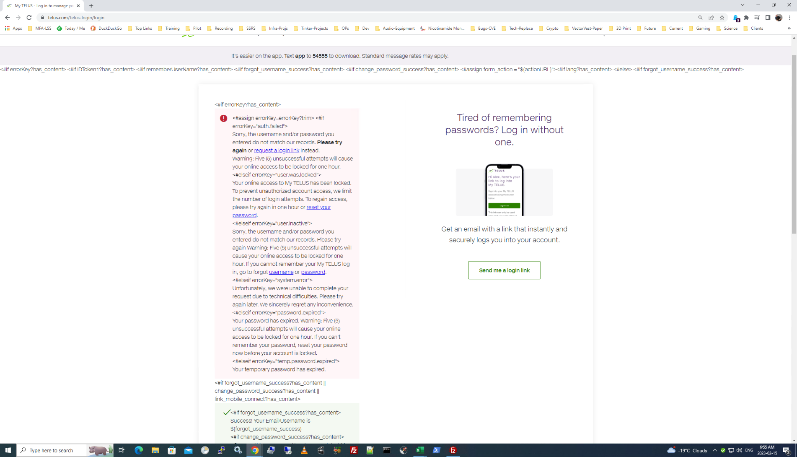Show hidden system tray icons
This screenshot has width=797, height=457.
click(715, 450)
